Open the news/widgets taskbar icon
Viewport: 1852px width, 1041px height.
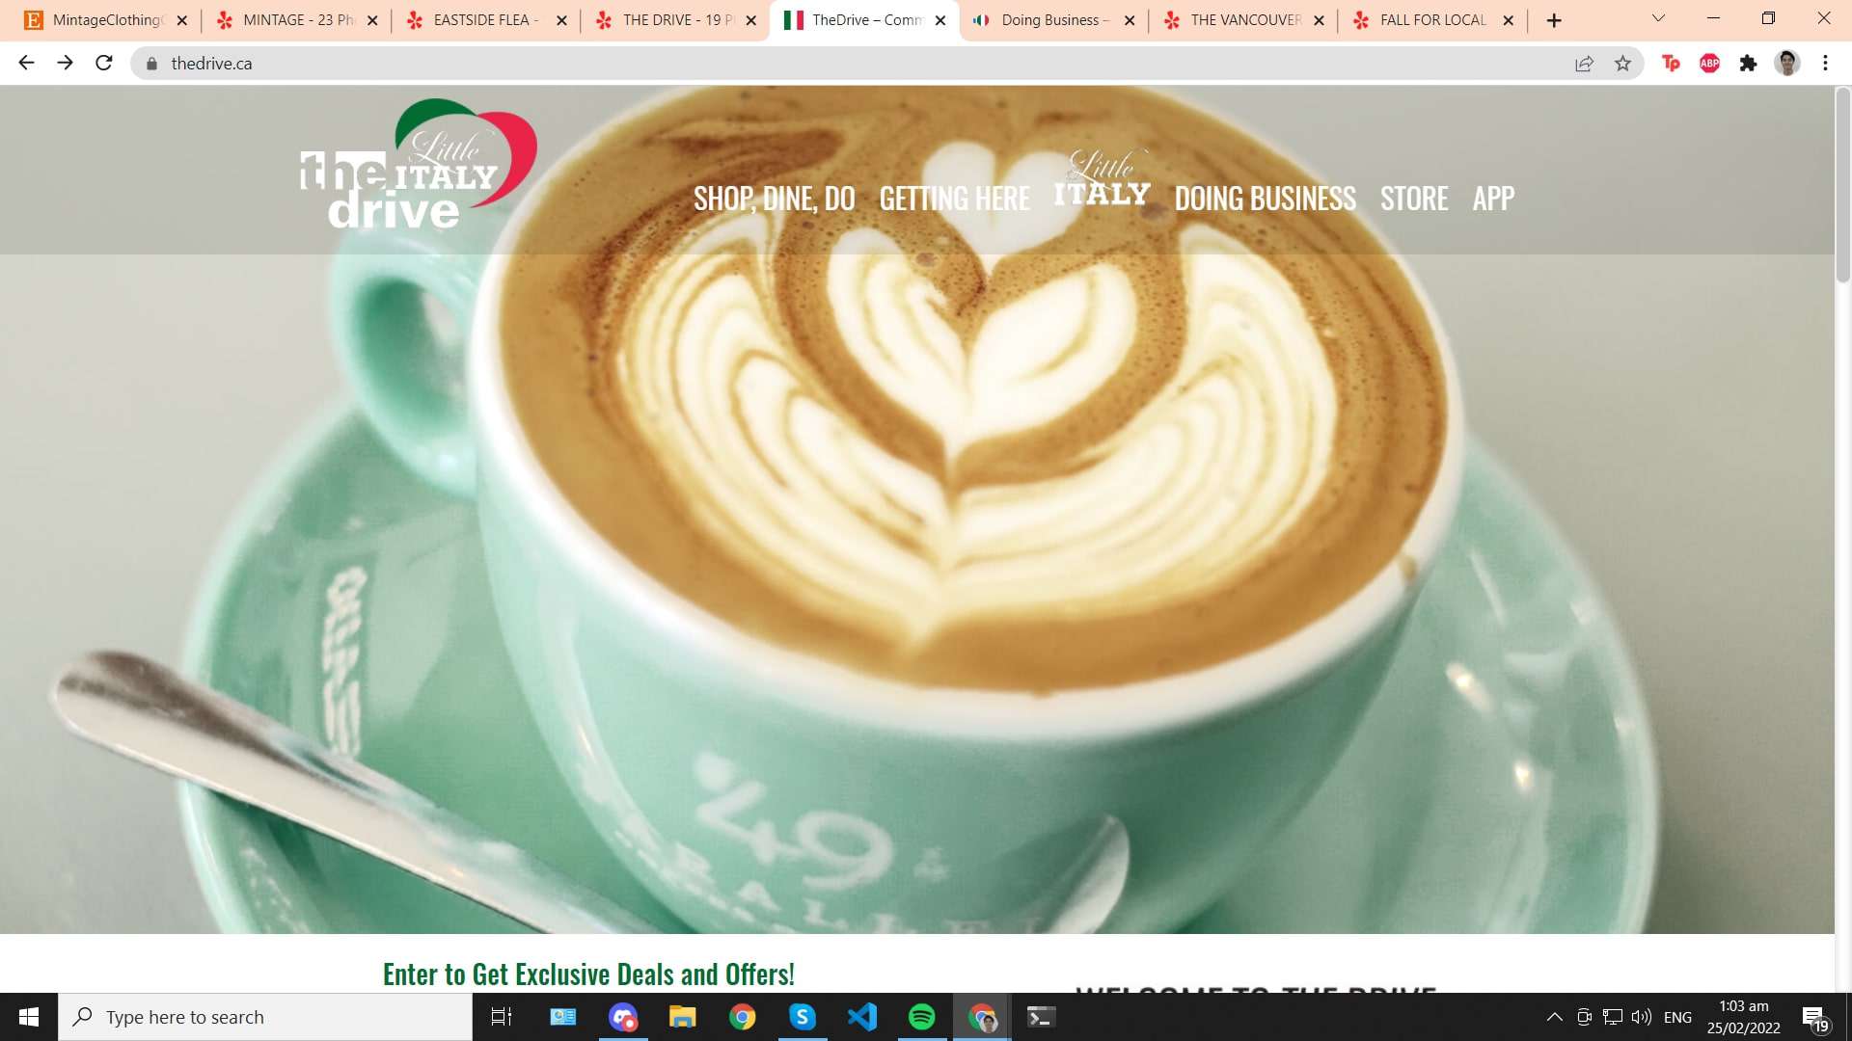coord(562,1017)
